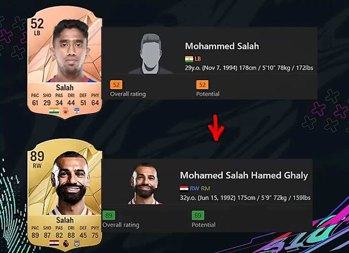
Task: Click the Egypt flag on the gold card
Action: 54,243
